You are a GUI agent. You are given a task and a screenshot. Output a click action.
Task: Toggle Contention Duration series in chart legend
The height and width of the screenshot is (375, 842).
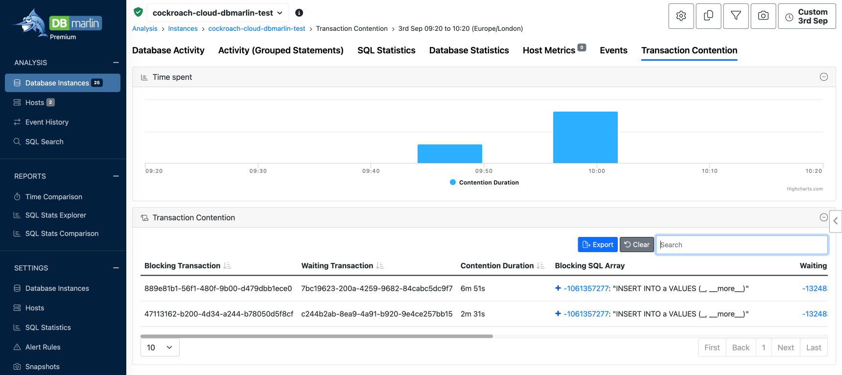[484, 182]
